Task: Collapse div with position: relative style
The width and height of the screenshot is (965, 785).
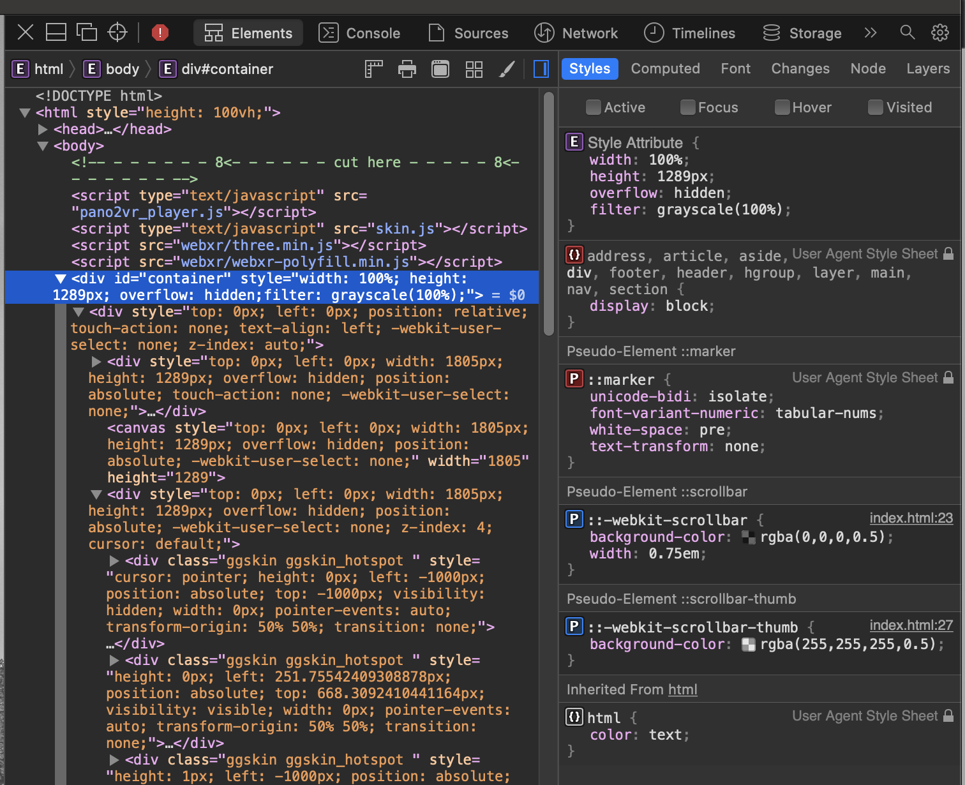Action: 79,312
